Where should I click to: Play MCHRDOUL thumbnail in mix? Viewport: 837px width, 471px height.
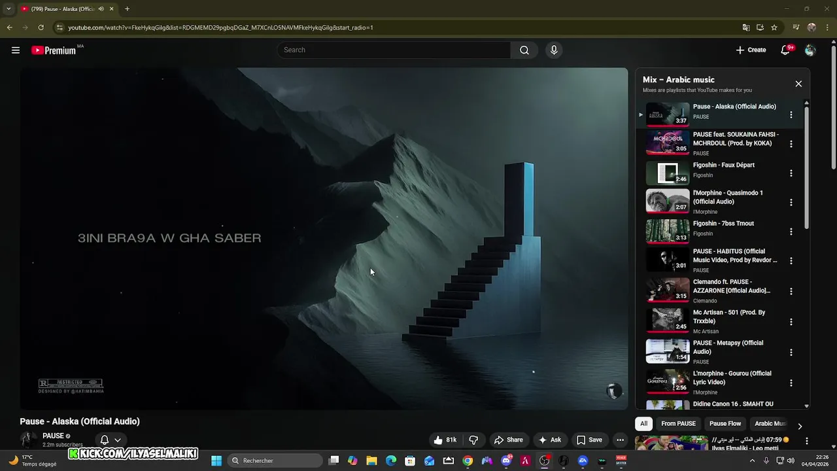tap(668, 143)
